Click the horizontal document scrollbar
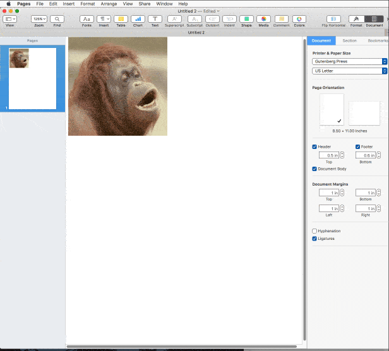Screen dimensions: 389x351 point(182,347)
